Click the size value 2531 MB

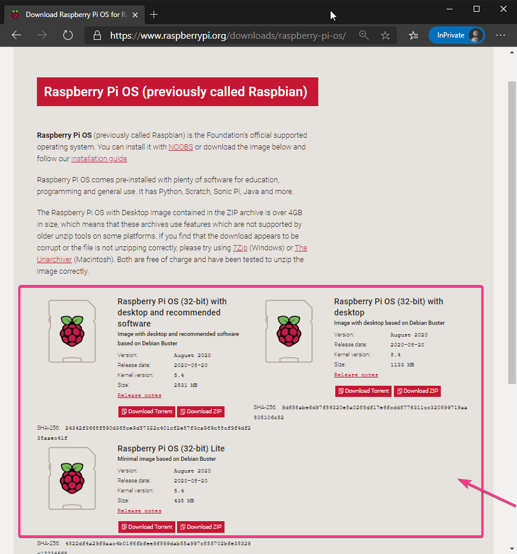186,385
